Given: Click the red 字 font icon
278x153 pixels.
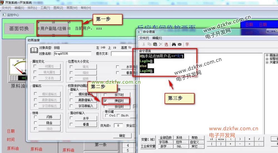Looking at the screenshot, I should (187, 44).
